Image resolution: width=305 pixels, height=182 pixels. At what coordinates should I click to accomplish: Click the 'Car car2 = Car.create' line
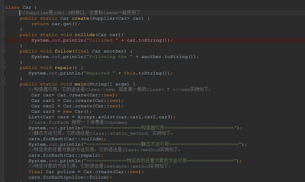(77, 106)
